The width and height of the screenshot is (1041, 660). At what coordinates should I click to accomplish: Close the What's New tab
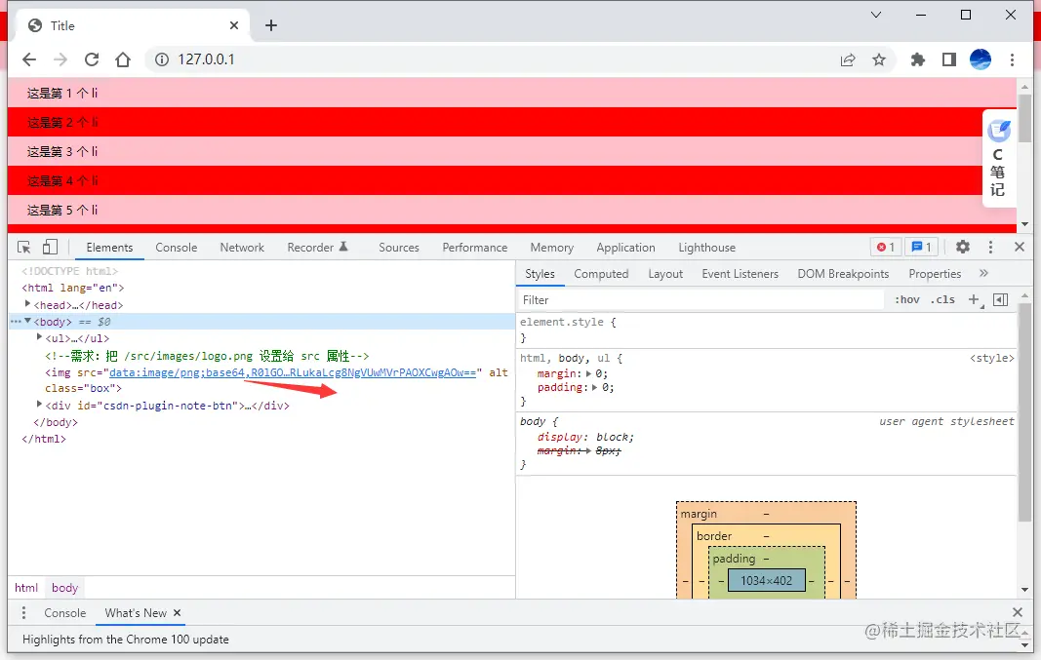coord(178,613)
